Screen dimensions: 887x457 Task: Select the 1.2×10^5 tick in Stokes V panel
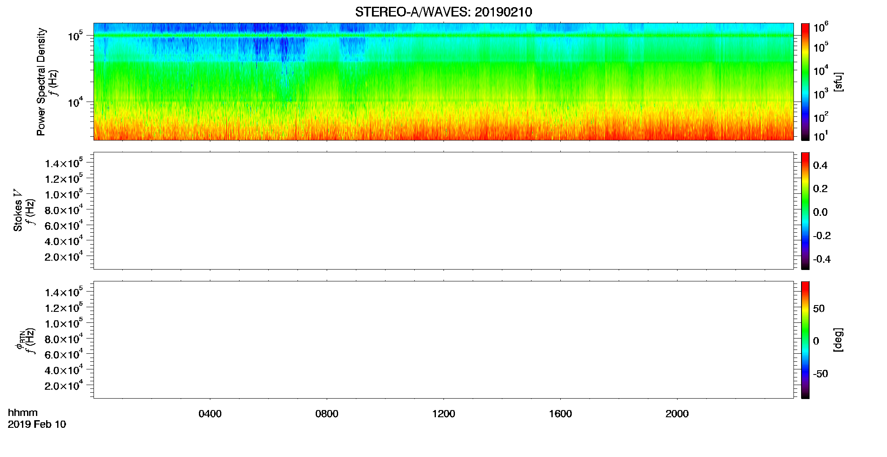coord(64,179)
